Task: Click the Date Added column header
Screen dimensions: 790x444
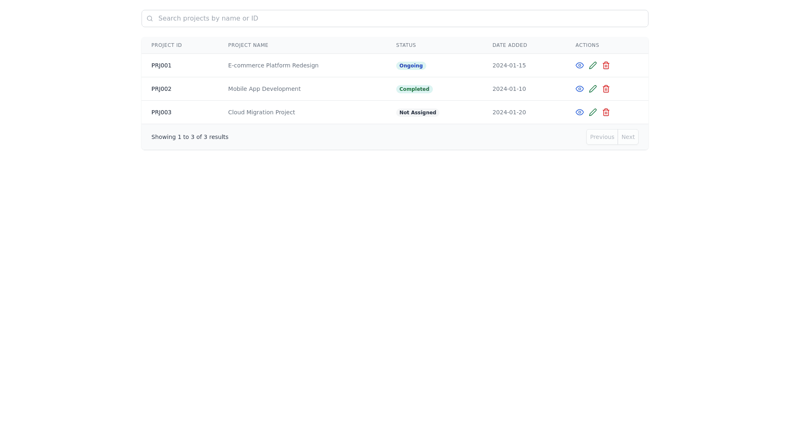Action: click(x=509, y=45)
